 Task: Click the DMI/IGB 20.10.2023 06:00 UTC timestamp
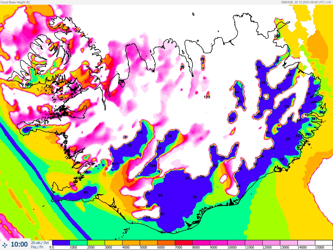coord(306,2)
